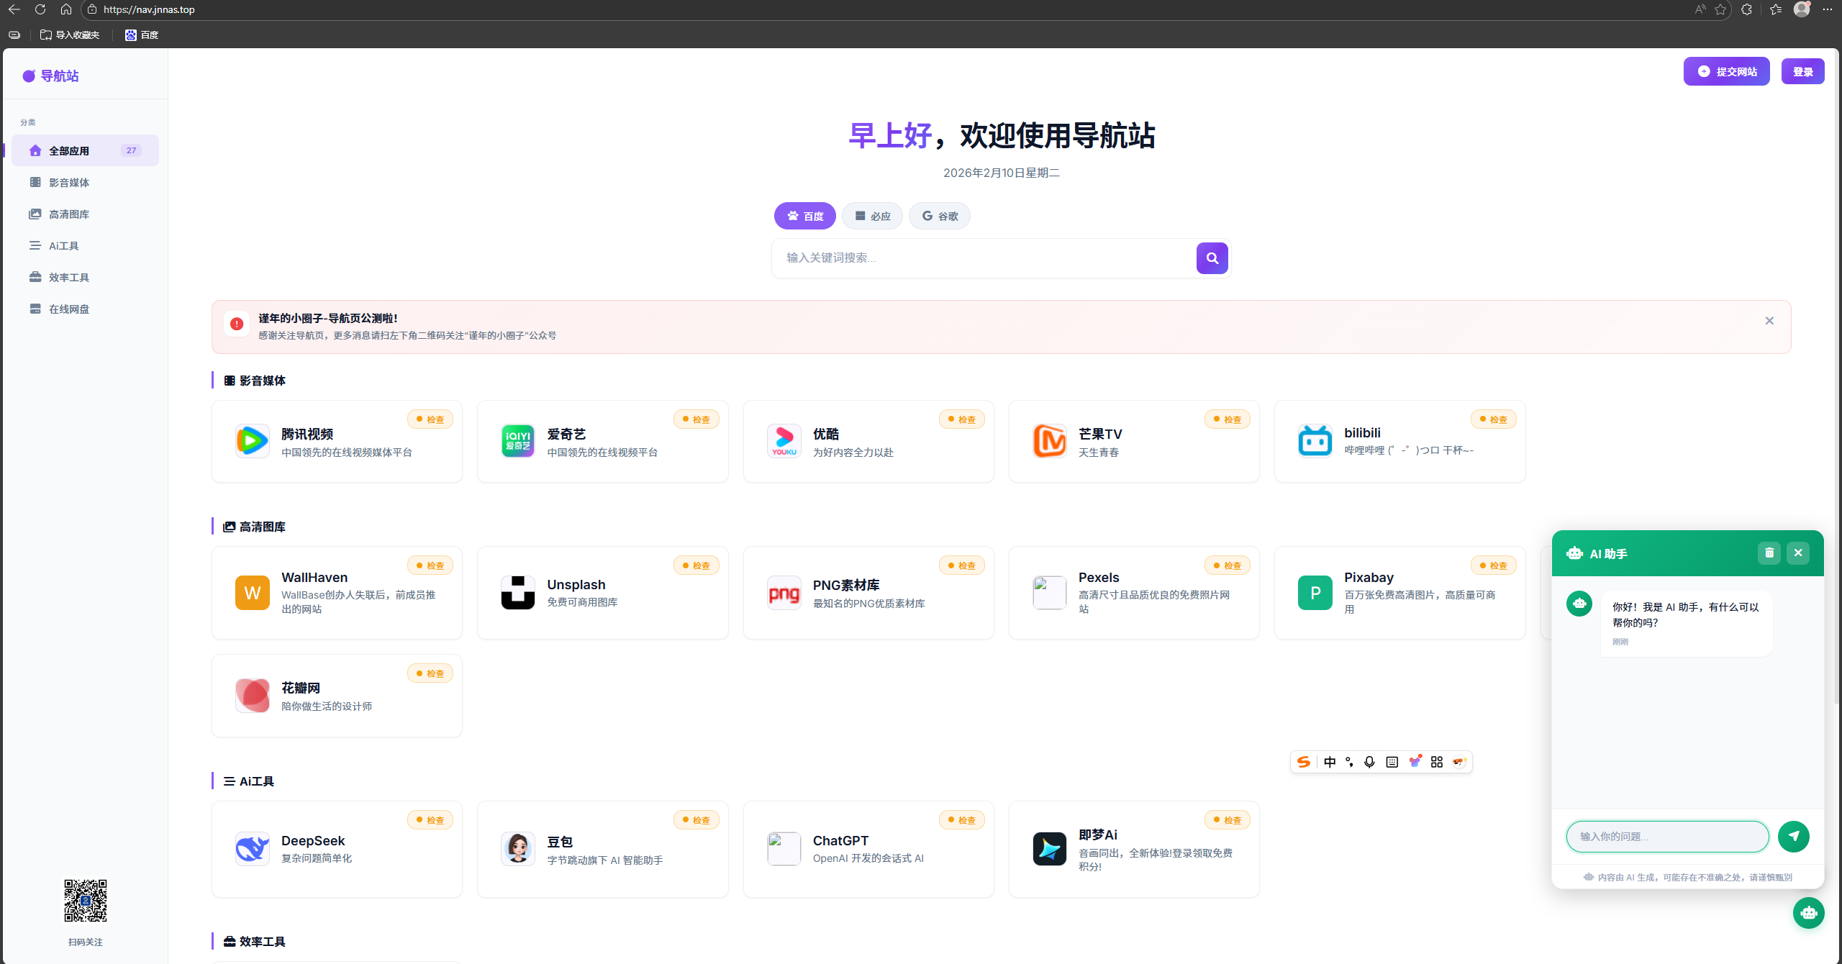Clear chat using the trash icon
The height and width of the screenshot is (964, 1842).
[x=1769, y=553]
